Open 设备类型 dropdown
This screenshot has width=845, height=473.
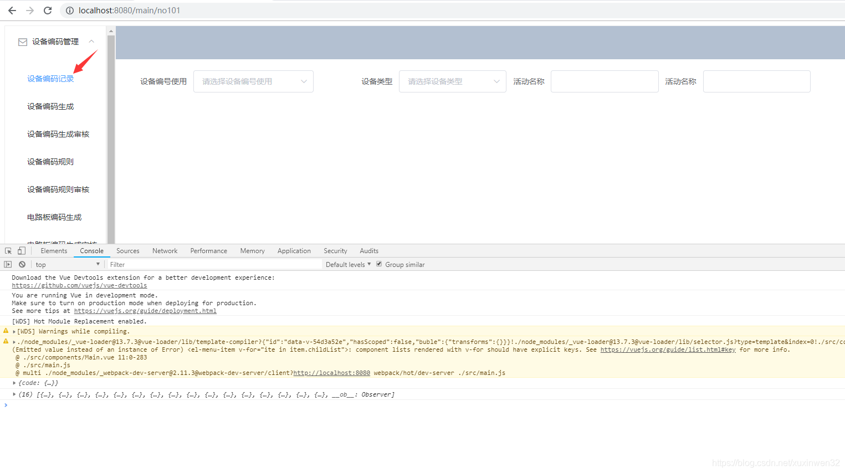pos(452,81)
